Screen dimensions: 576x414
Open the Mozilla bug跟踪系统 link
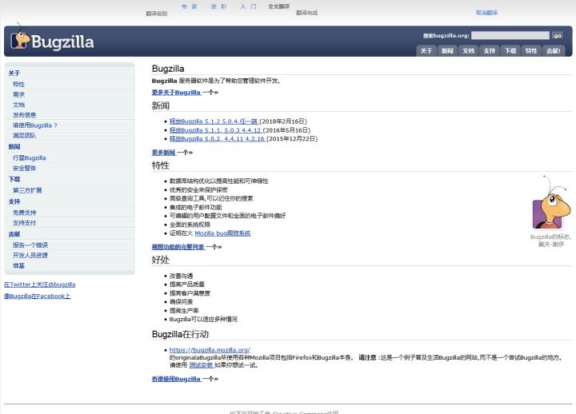(222, 233)
